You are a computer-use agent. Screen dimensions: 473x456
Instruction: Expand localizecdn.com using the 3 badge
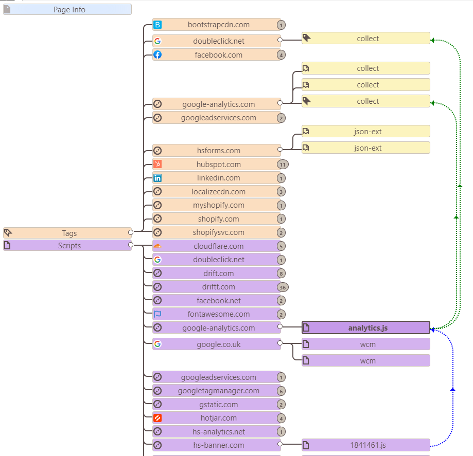tap(281, 192)
